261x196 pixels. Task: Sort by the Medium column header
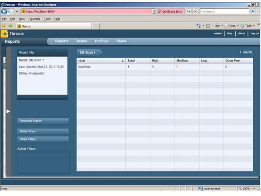(x=187, y=61)
